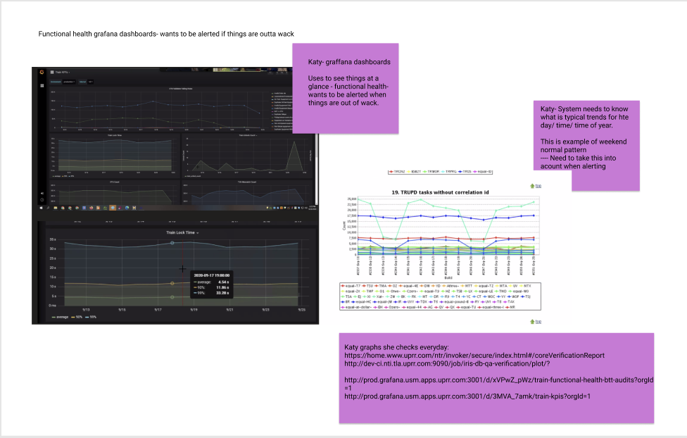Toggle '90%' series in large Train Lock Time legend
The image size is (687, 438).
[77, 317]
